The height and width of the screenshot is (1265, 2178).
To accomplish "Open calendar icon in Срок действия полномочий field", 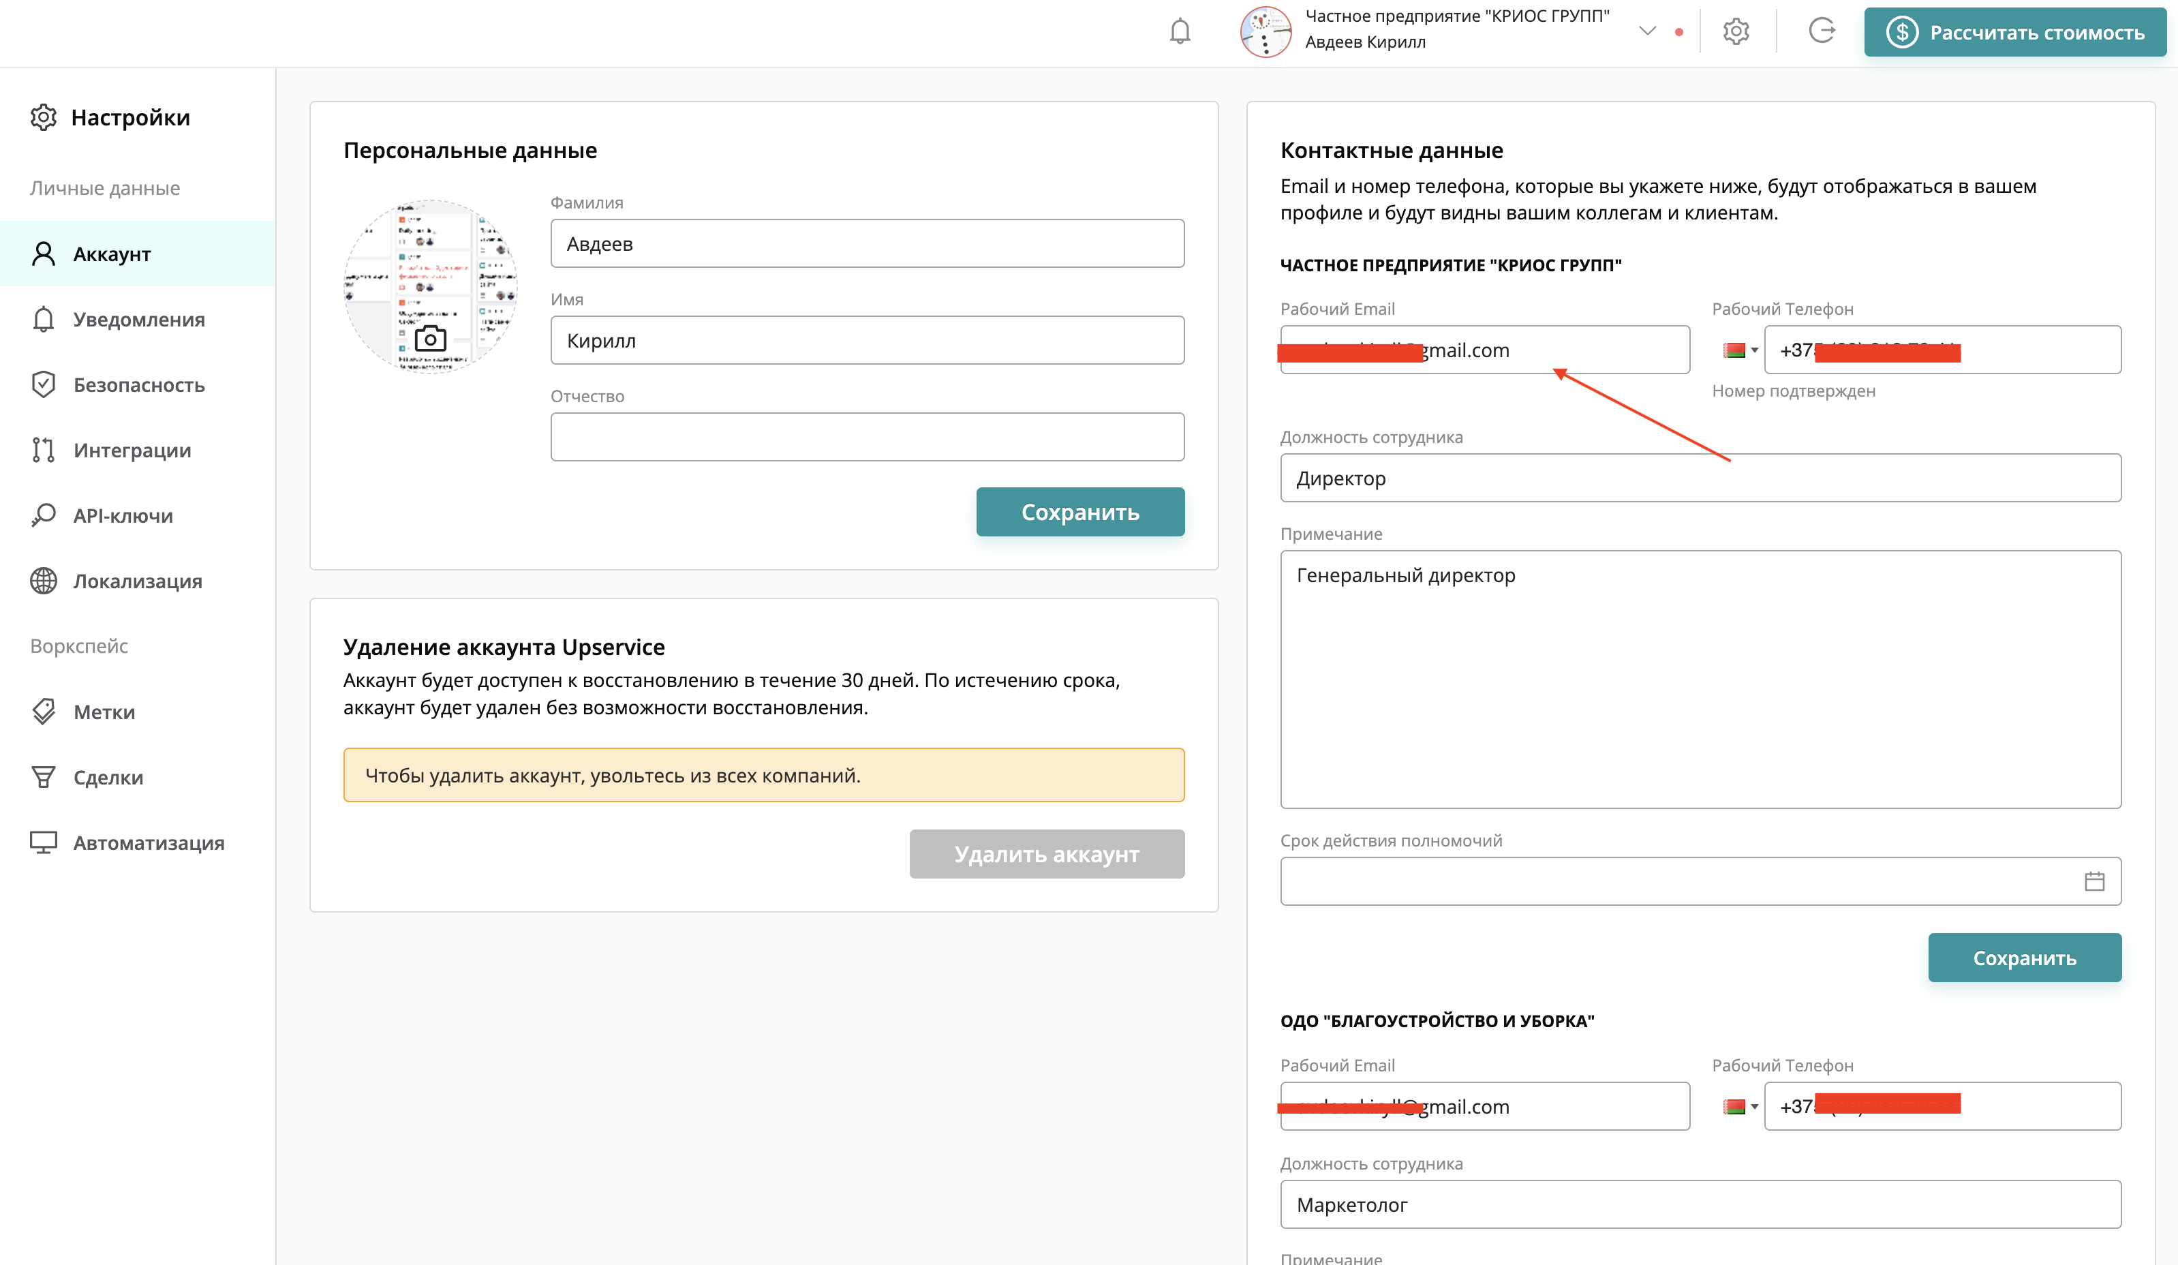I will [2094, 881].
